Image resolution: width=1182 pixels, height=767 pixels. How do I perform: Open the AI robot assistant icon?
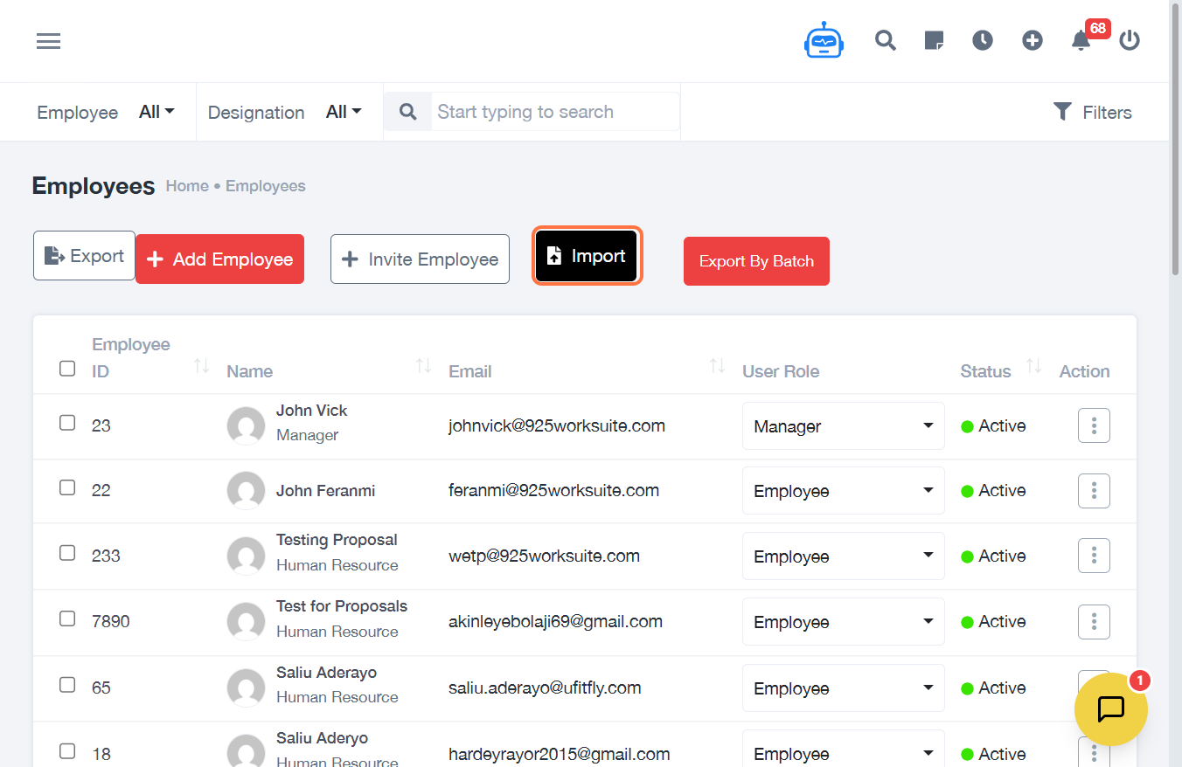coord(824,41)
